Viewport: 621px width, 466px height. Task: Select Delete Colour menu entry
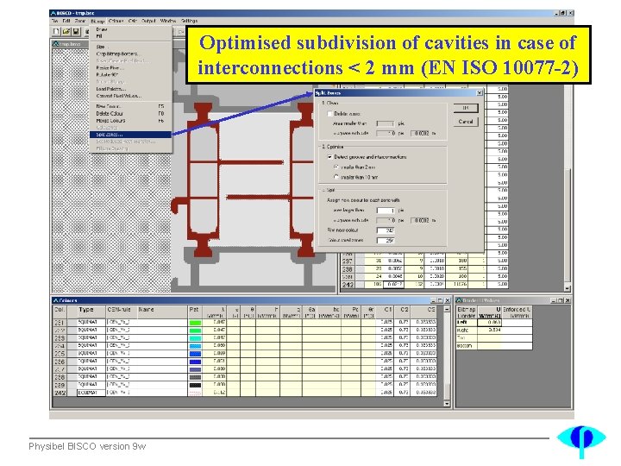click(131, 113)
